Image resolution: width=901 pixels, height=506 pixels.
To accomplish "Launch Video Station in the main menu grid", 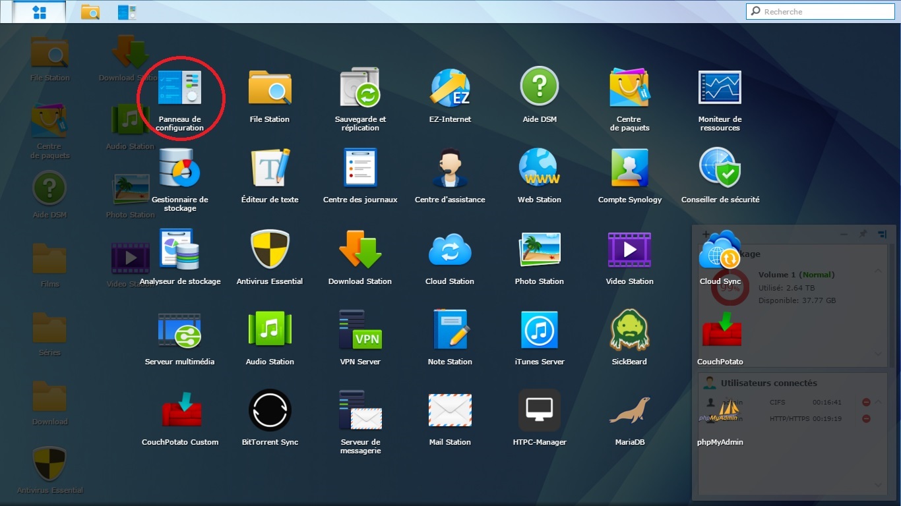I will [x=630, y=250].
